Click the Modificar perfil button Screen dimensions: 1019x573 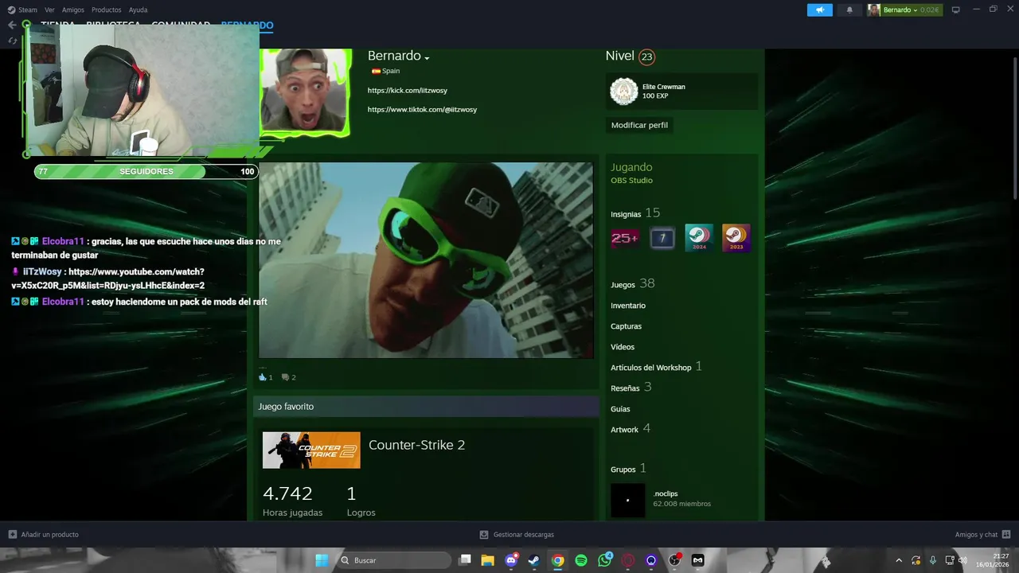click(x=639, y=125)
